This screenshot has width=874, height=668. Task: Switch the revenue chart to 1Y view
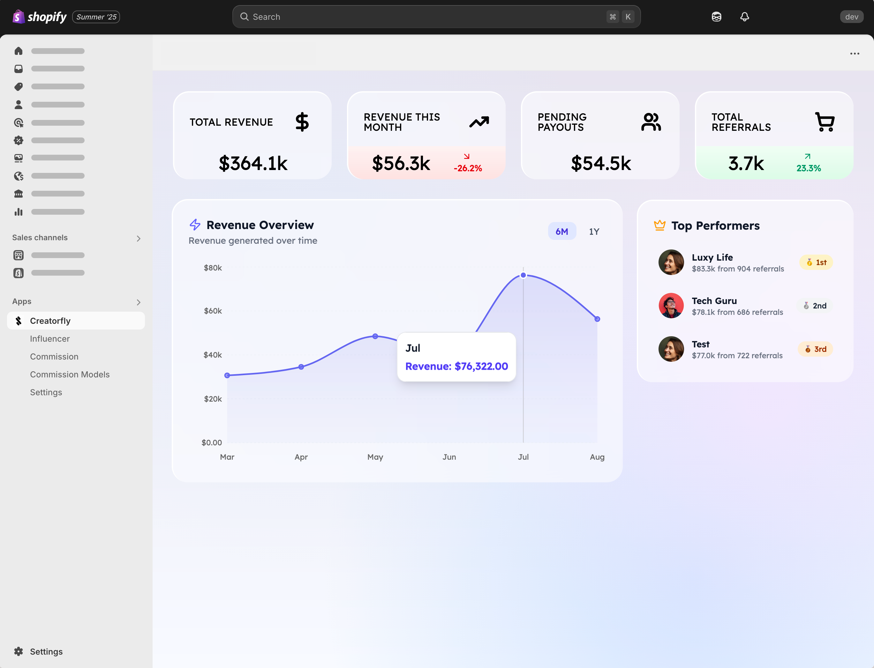(594, 231)
